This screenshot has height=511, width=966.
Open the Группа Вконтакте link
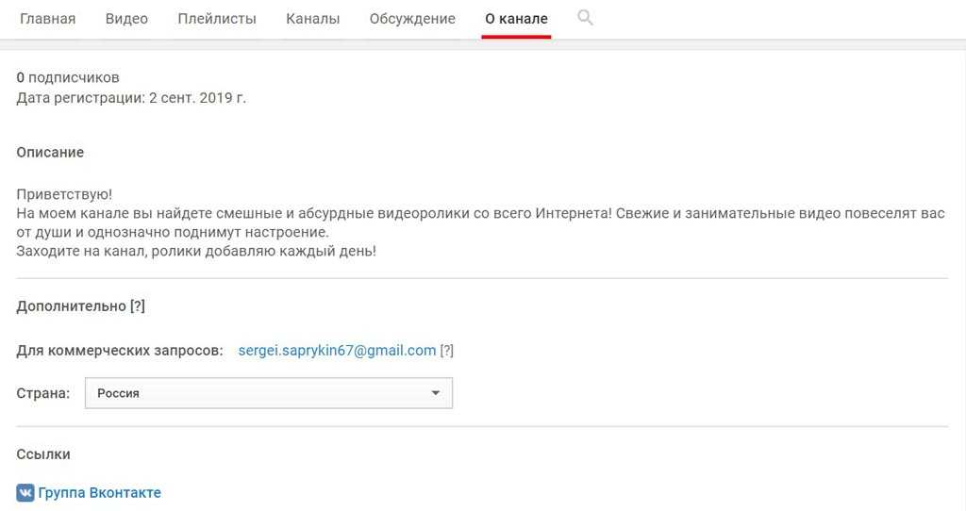[x=99, y=492]
